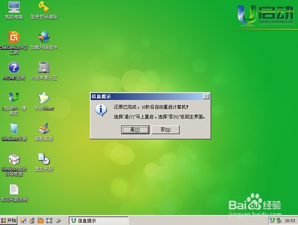Click the quick-launch brush-and-drive icon
This screenshot has width=298, height=225.
tap(32, 221)
